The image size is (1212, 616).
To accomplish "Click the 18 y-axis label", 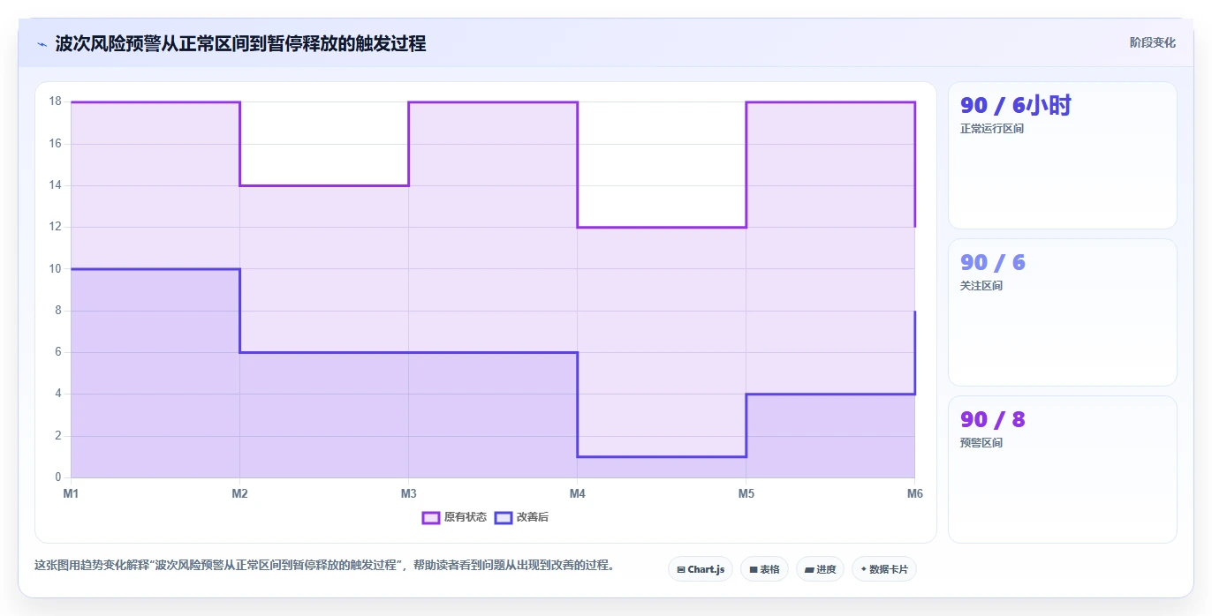I will tap(55, 101).
